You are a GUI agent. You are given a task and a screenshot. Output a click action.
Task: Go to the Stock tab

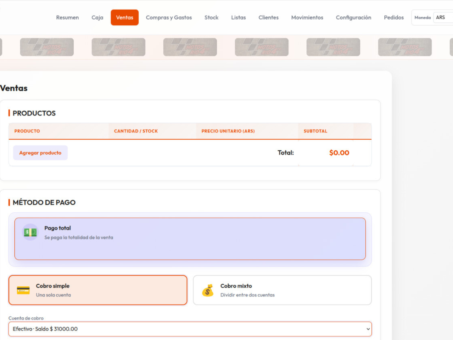point(211,18)
